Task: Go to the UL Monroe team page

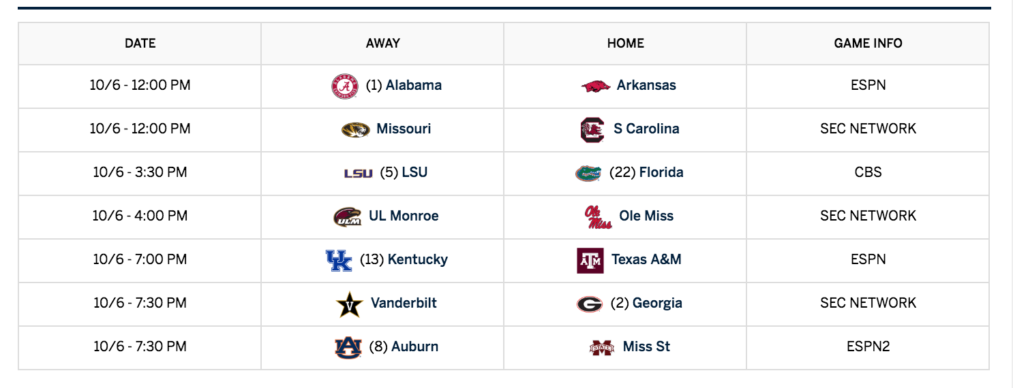Action: click(404, 216)
